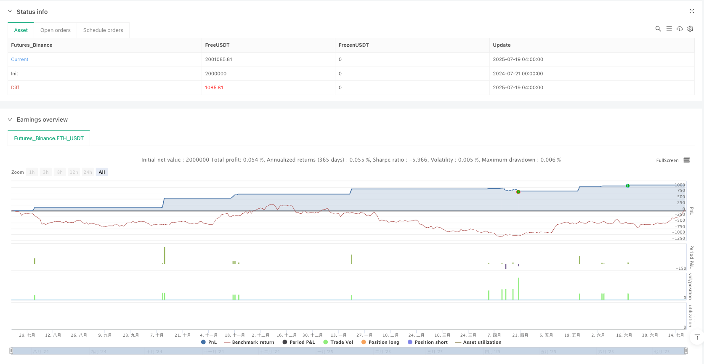The height and width of the screenshot is (364, 704).
Task: Click the cloud download icon
Action: click(680, 29)
